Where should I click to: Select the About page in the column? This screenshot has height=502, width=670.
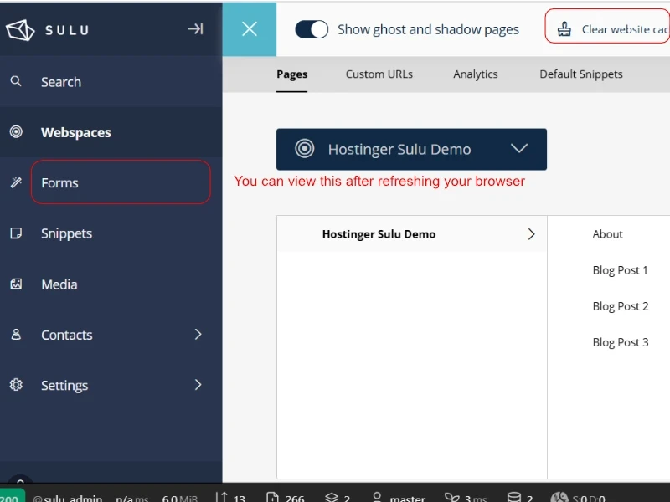(x=607, y=234)
